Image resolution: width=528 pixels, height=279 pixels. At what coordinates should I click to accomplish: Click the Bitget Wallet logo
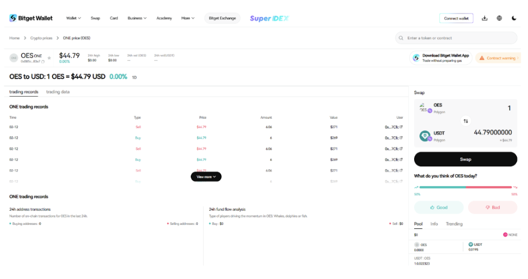pos(30,18)
